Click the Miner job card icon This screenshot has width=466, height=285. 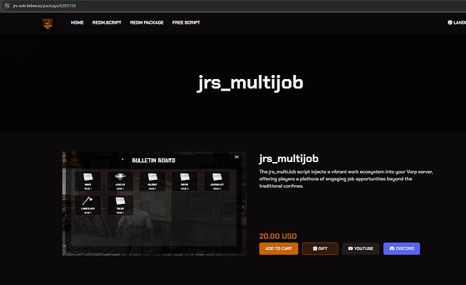[88, 181]
